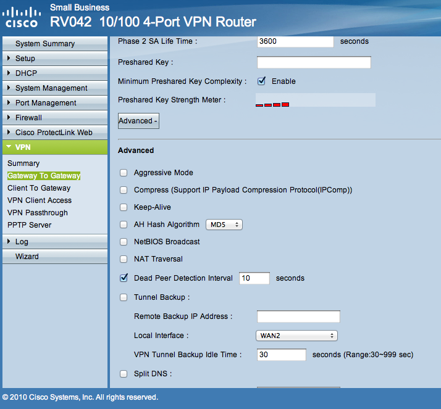Expand the Firewall menu
Viewport: 441px width, 409px height.
[55, 117]
